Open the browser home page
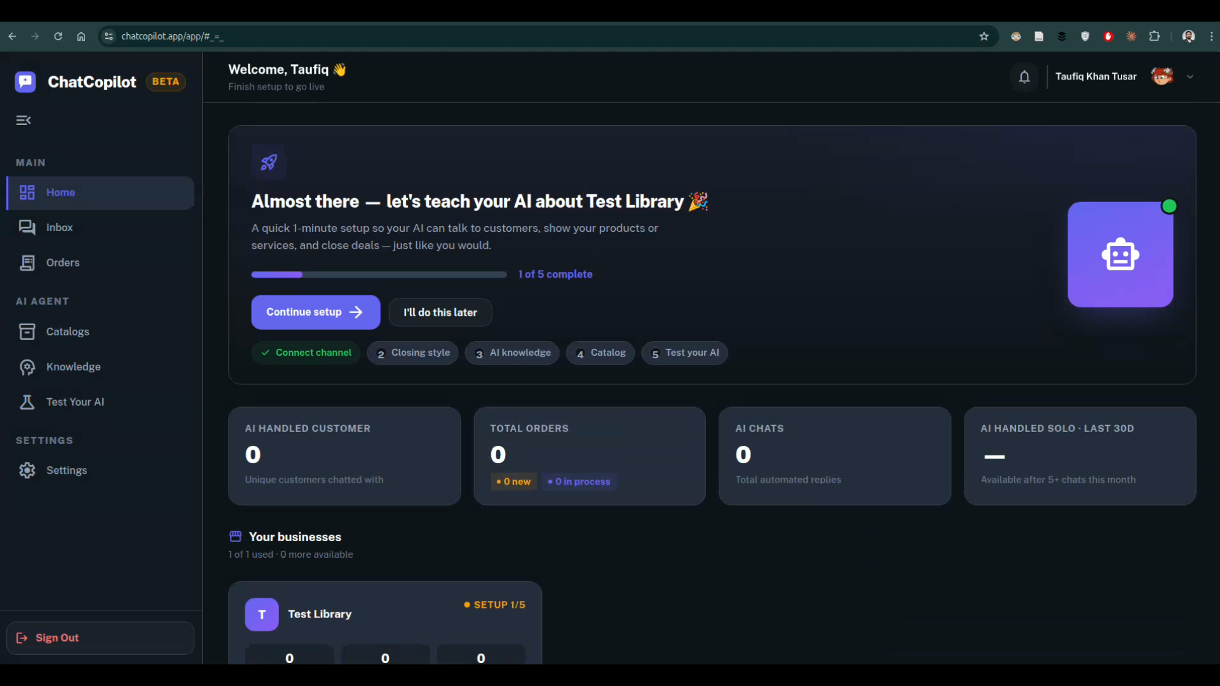Screen dimensions: 1220x686 pos(81,36)
